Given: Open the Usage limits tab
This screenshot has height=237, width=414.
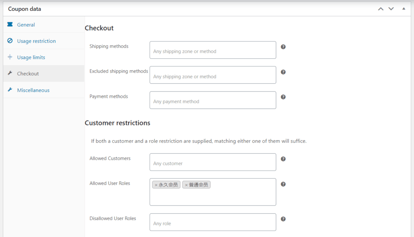Looking at the screenshot, I should point(31,57).
